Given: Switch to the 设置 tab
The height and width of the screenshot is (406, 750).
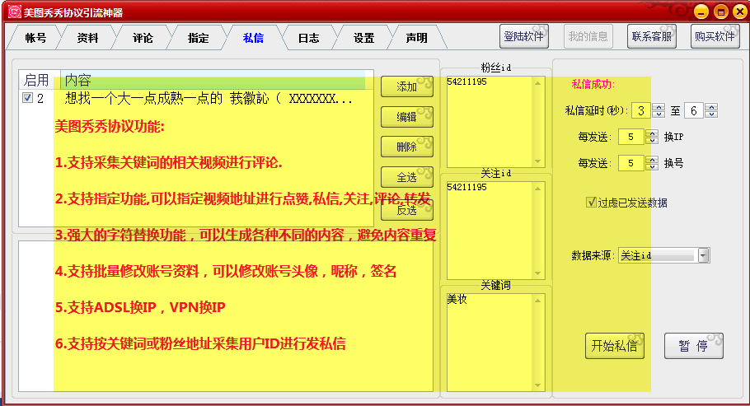Looking at the screenshot, I should pos(363,38).
